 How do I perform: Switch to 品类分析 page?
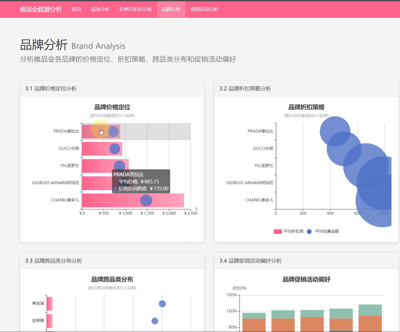(x=100, y=9)
